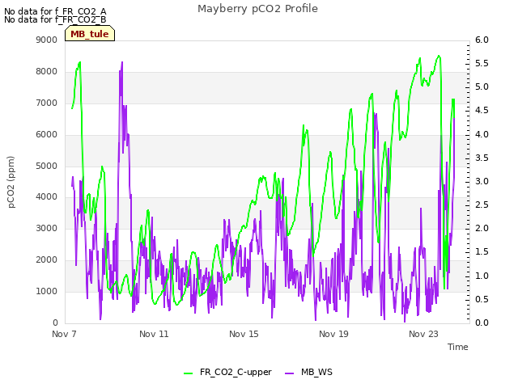Click the 1.5 right axis value
The width and height of the screenshot is (518, 388).
pyautogui.click(x=482, y=251)
